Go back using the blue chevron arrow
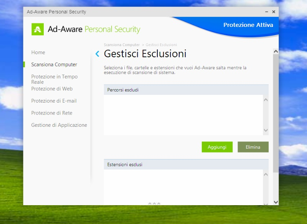 coord(97,54)
